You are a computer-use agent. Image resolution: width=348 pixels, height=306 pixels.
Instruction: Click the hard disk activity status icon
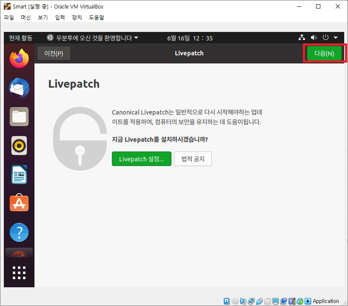point(227,301)
